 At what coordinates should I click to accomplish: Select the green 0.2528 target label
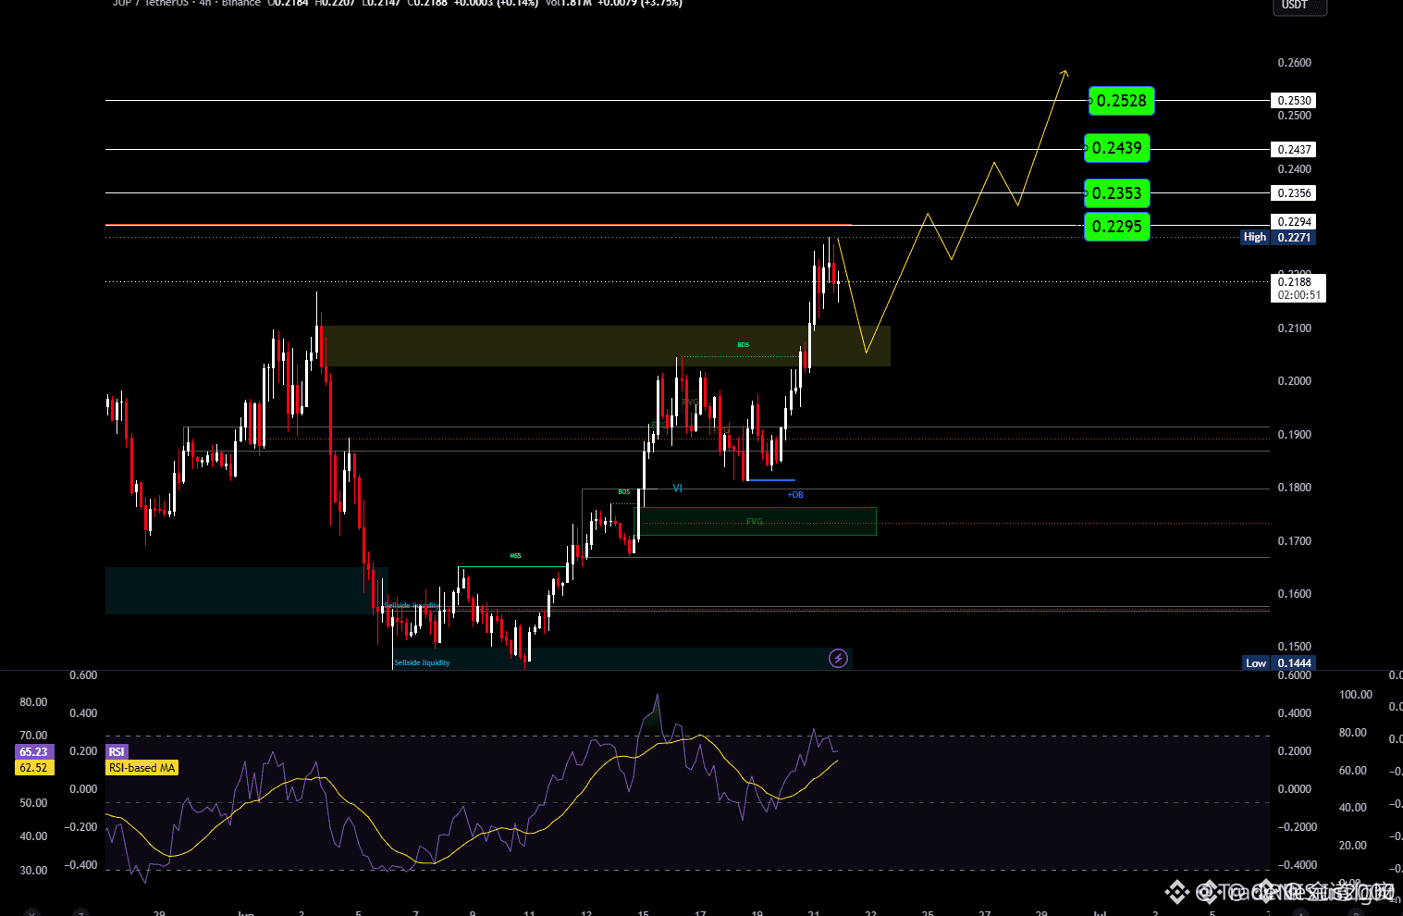click(x=1122, y=101)
